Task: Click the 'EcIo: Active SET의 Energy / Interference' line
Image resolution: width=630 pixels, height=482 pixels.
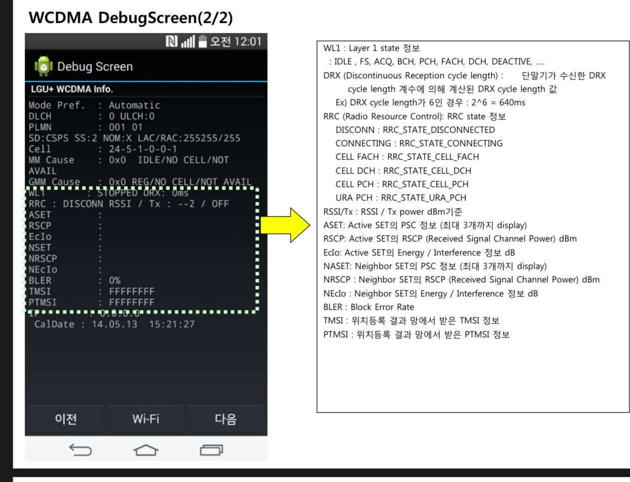Action: pyautogui.click(x=419, y=252)
